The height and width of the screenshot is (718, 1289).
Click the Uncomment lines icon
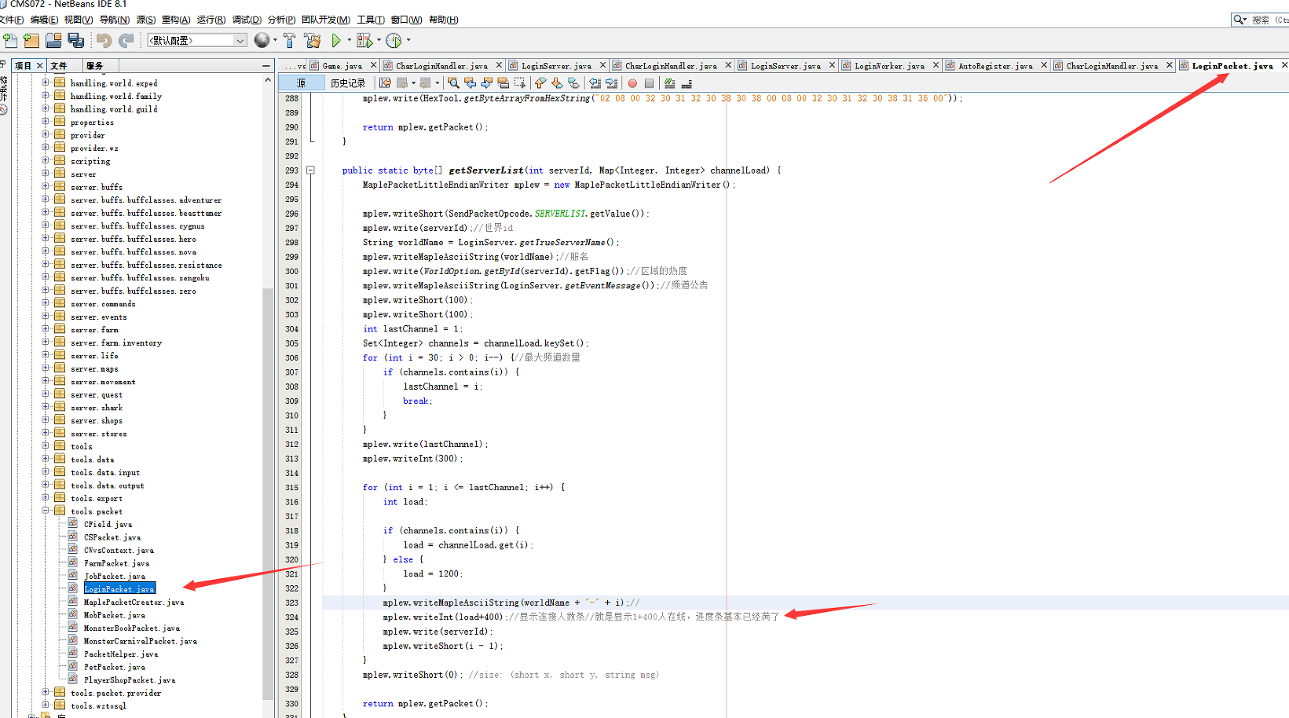point(687,82)
